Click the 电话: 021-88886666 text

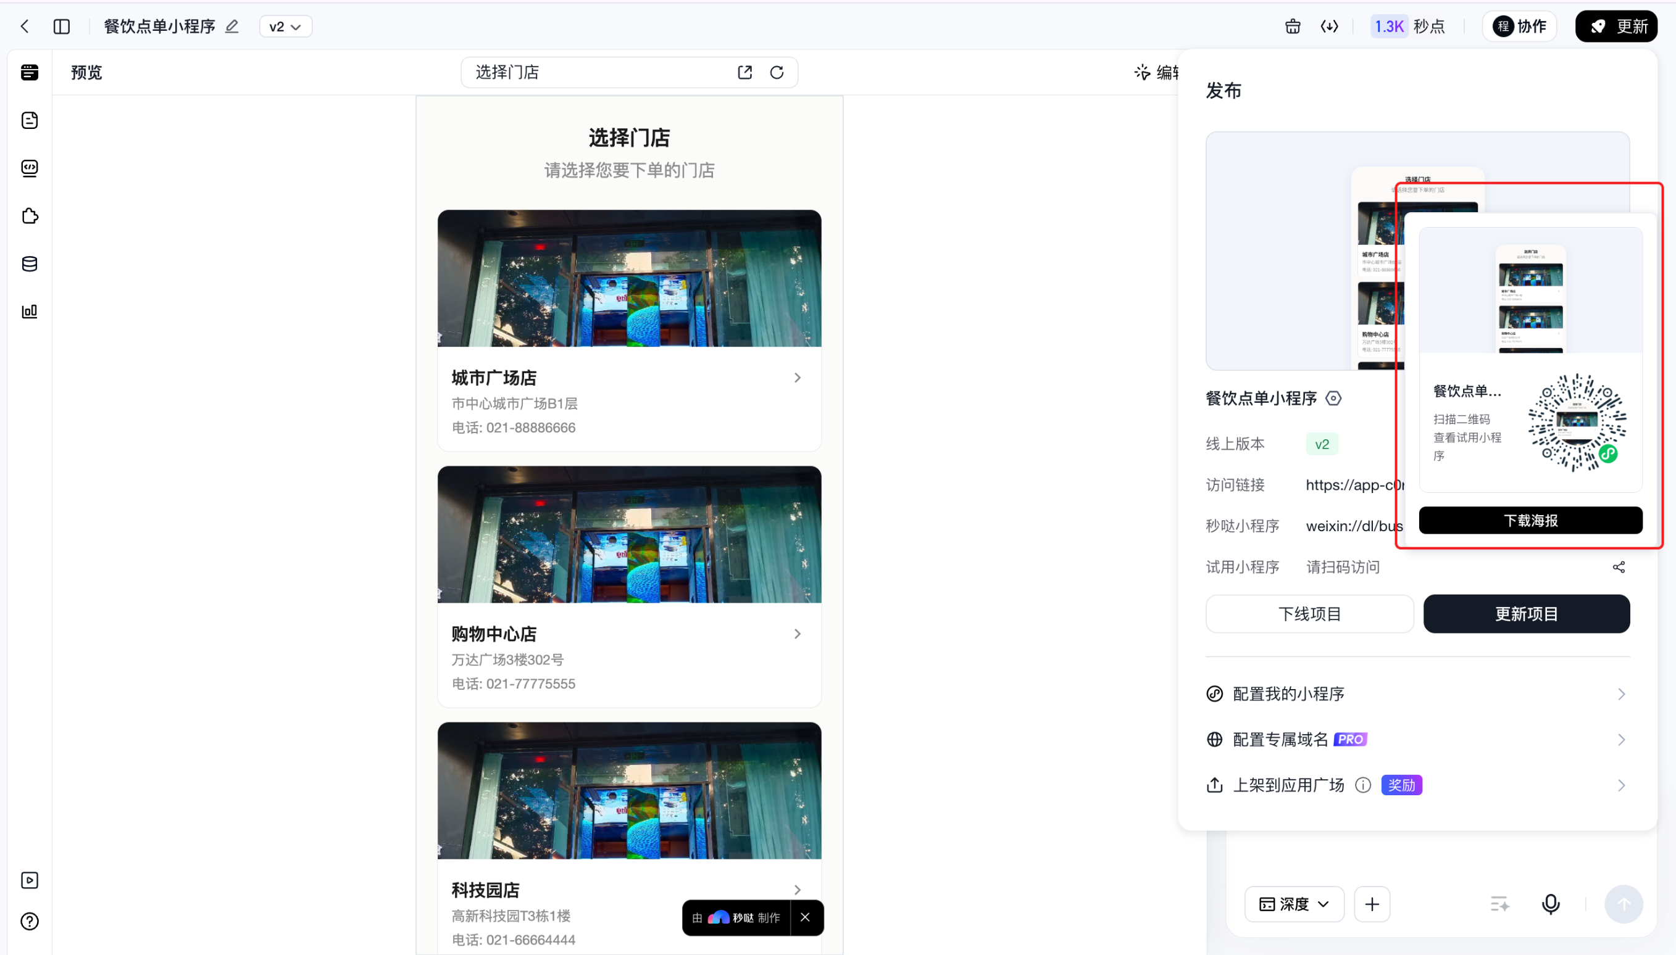click(x=513, y=428)
